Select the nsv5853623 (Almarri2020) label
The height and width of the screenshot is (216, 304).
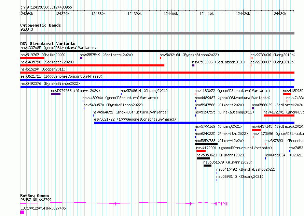[221, 155]
